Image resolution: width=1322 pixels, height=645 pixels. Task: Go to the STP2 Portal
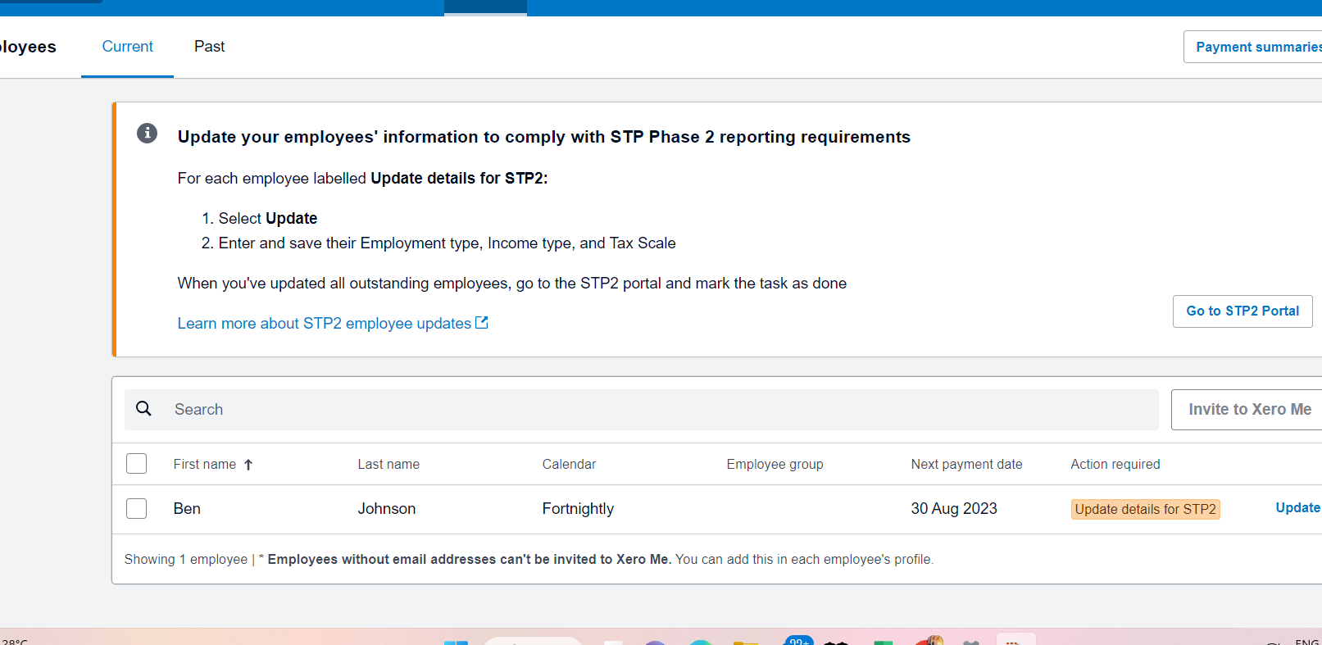(1242, 311)
